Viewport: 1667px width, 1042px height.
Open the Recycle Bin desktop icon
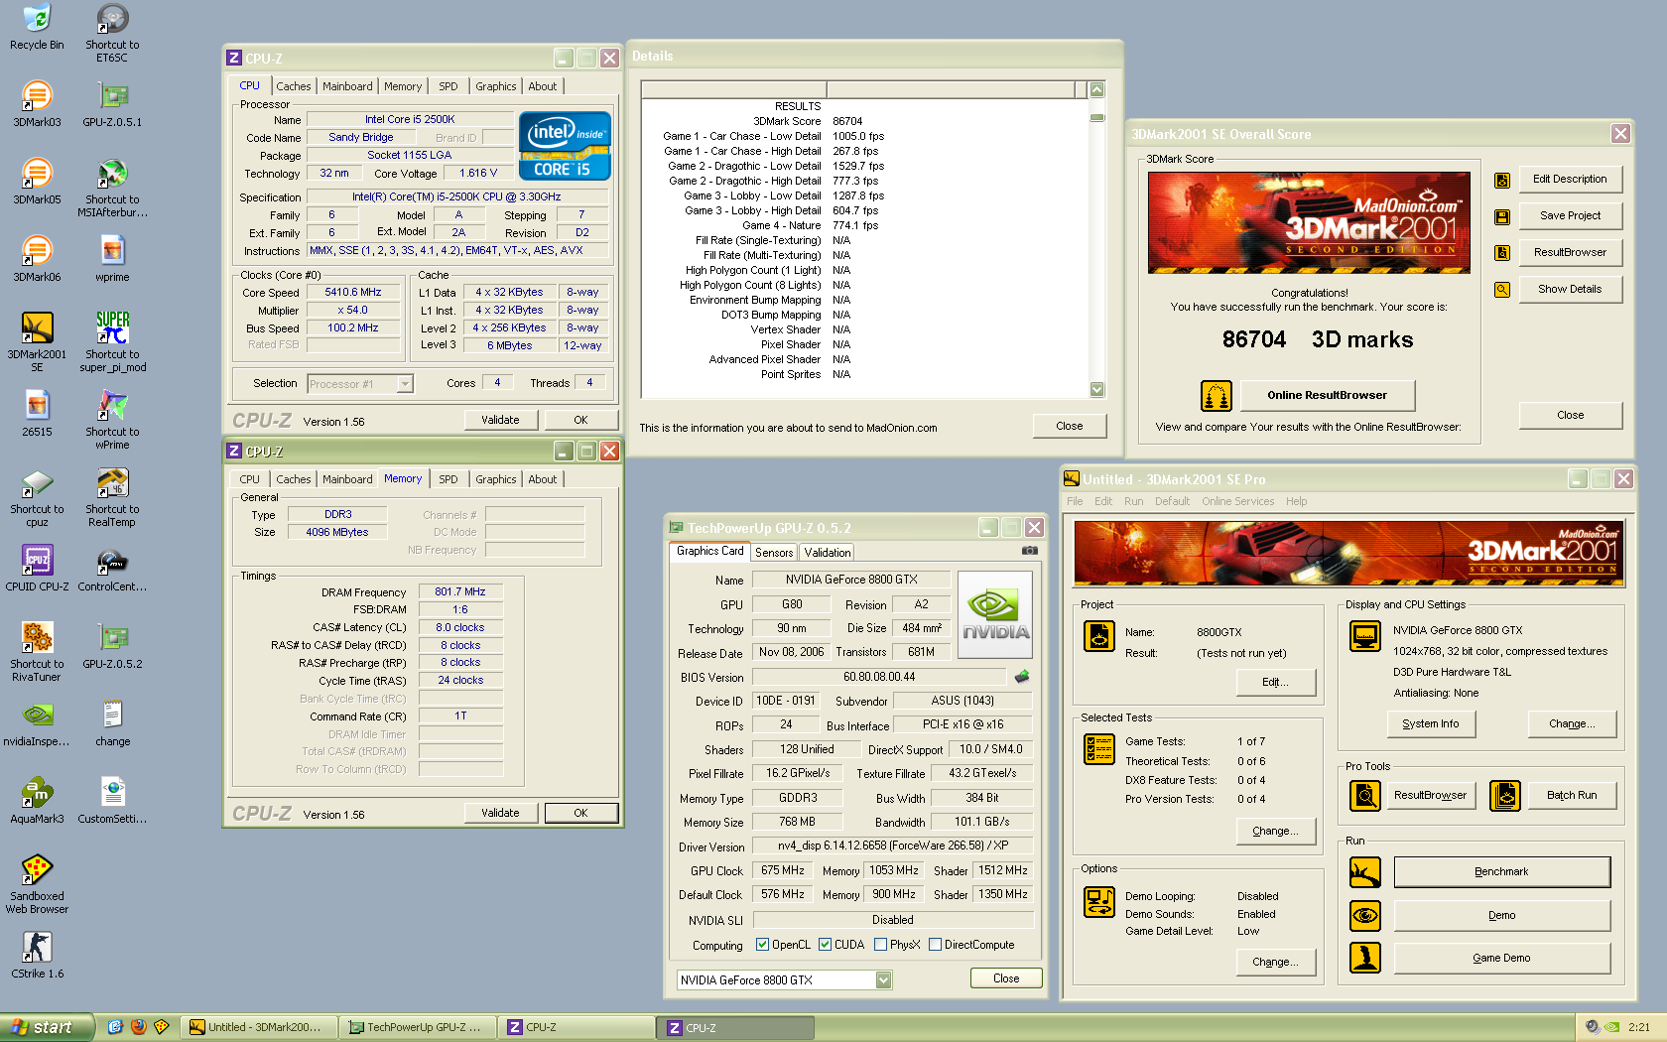pyautogui.click(x=37, y=27)
